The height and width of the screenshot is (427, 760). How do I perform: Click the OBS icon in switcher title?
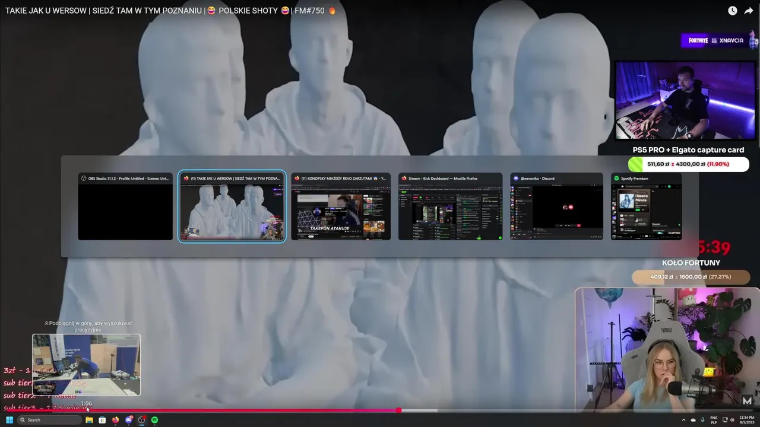[84, 178]
